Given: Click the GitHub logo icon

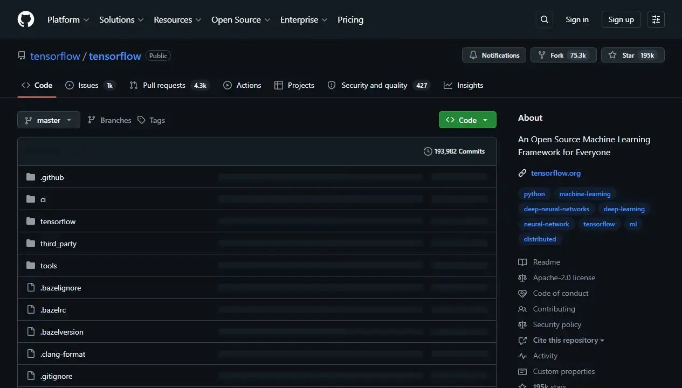Looking at the screenshot, I should 26,19.
